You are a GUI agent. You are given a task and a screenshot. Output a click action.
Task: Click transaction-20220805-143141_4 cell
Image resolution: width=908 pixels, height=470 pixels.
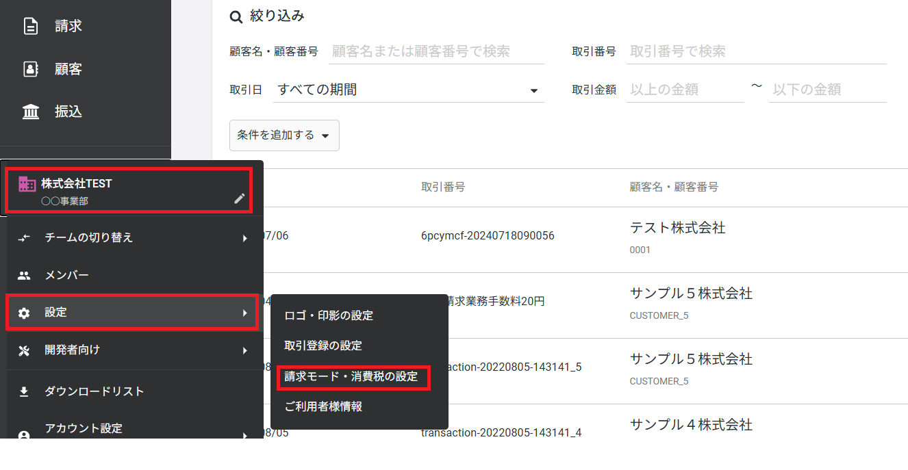tap(501, 433)
